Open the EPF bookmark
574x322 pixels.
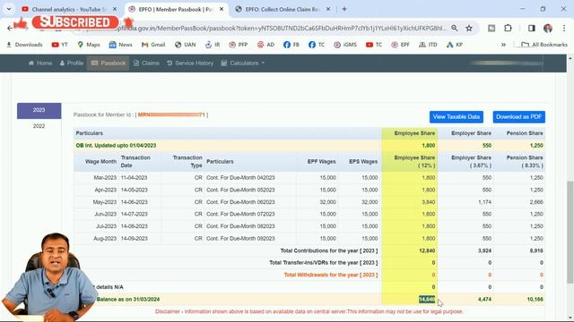coord(400,45)
